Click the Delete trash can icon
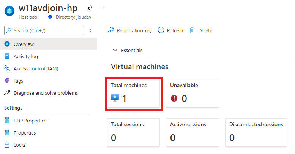 pos(192,30)
